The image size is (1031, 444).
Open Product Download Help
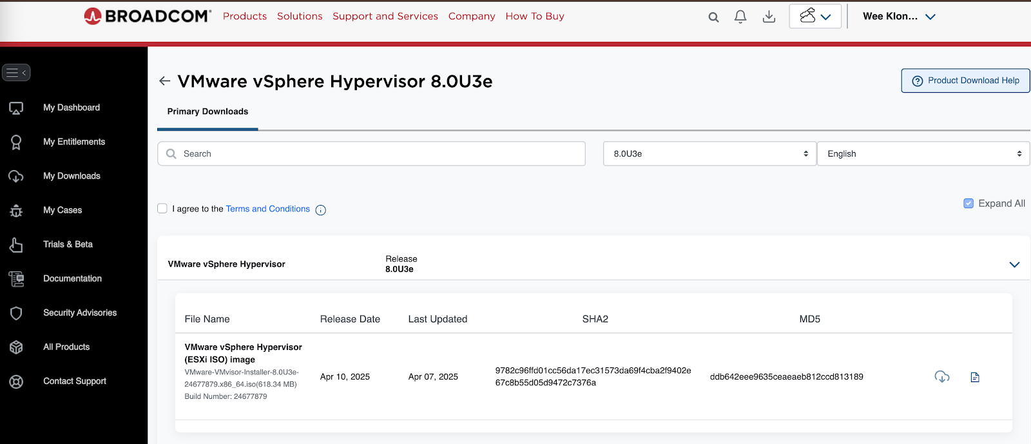pos(965,81)
